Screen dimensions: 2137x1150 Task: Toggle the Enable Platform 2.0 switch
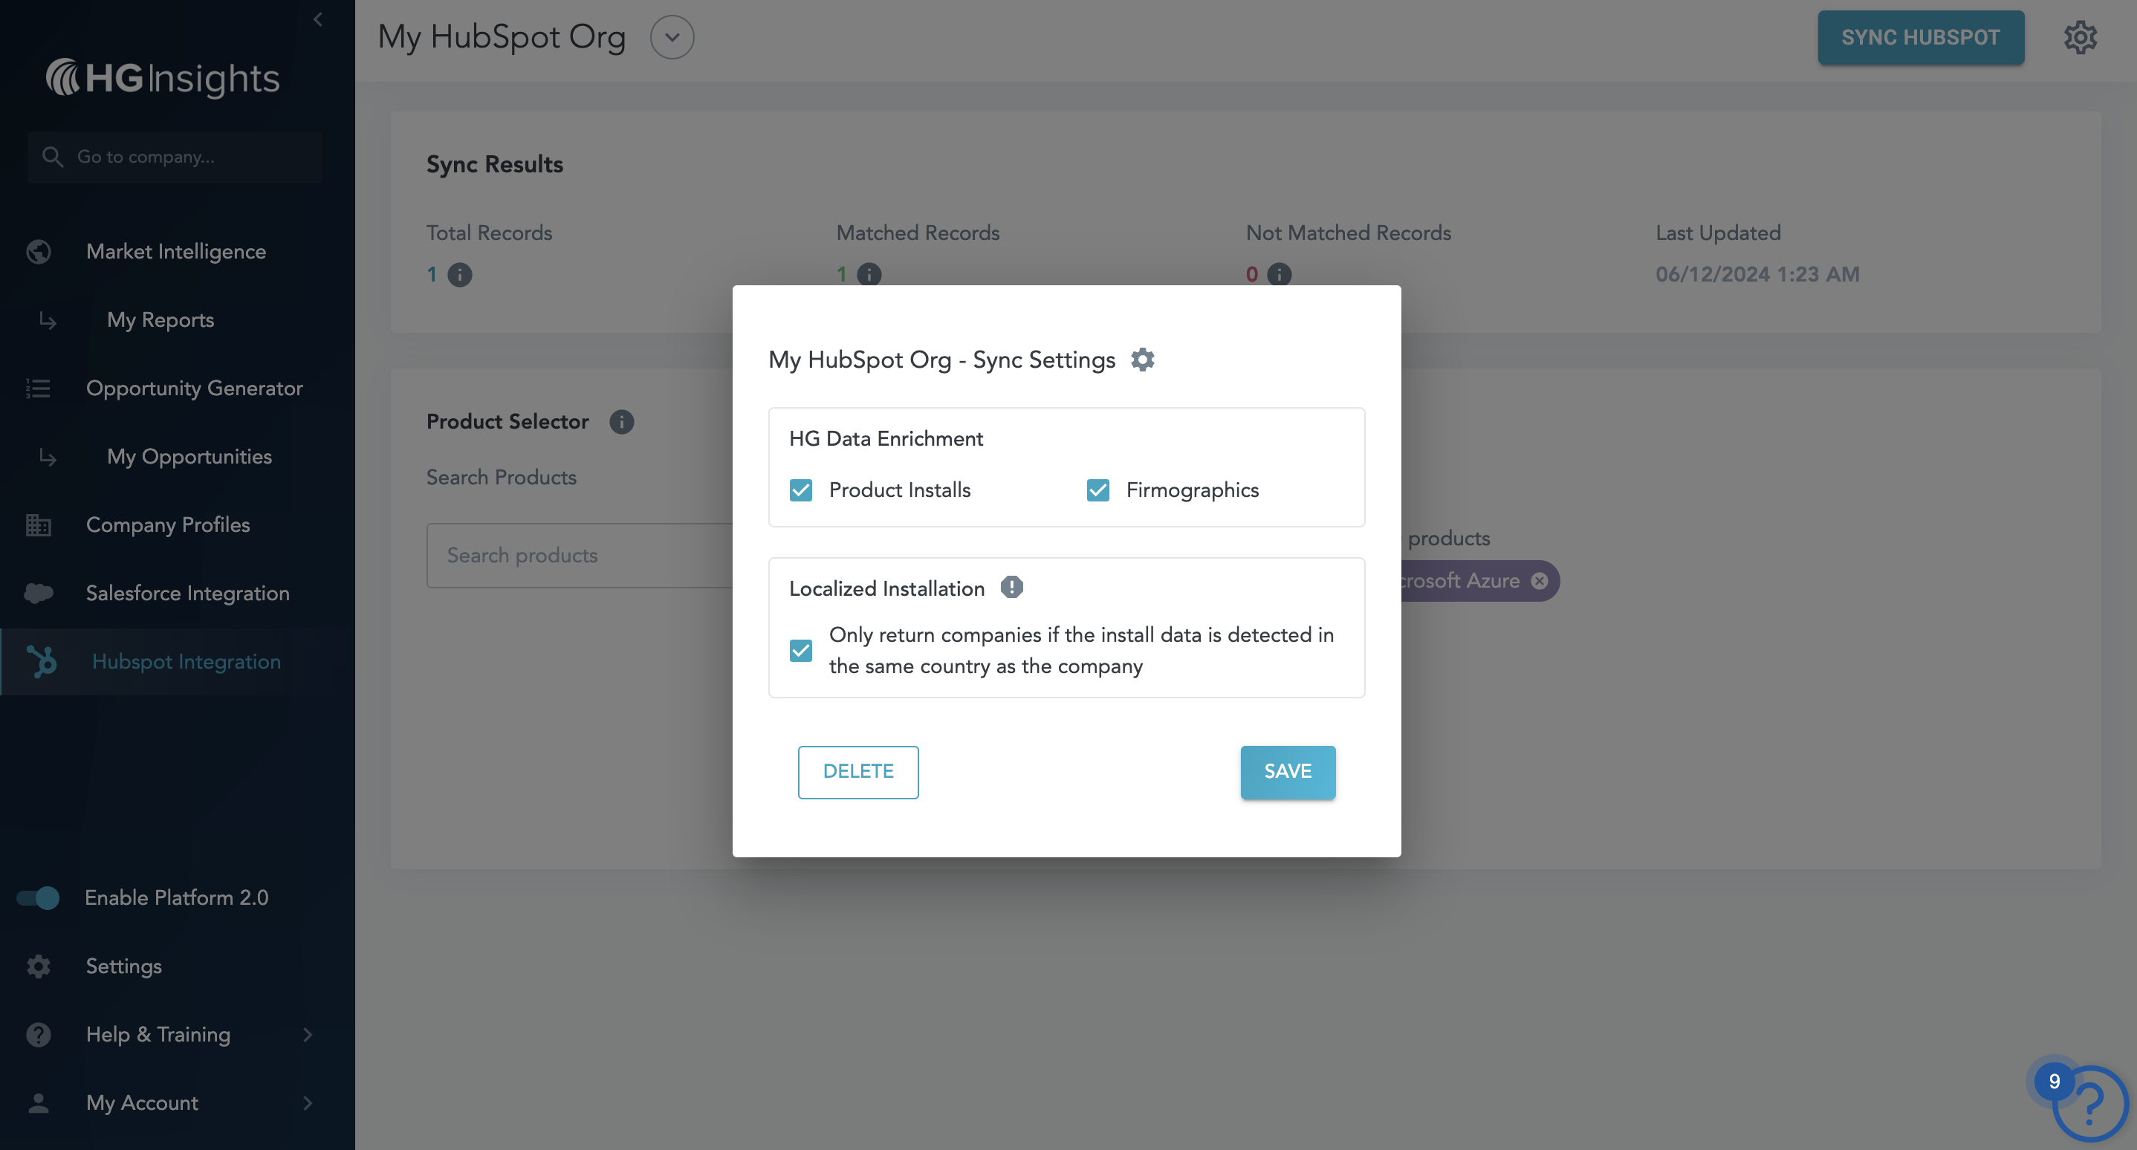38,897
